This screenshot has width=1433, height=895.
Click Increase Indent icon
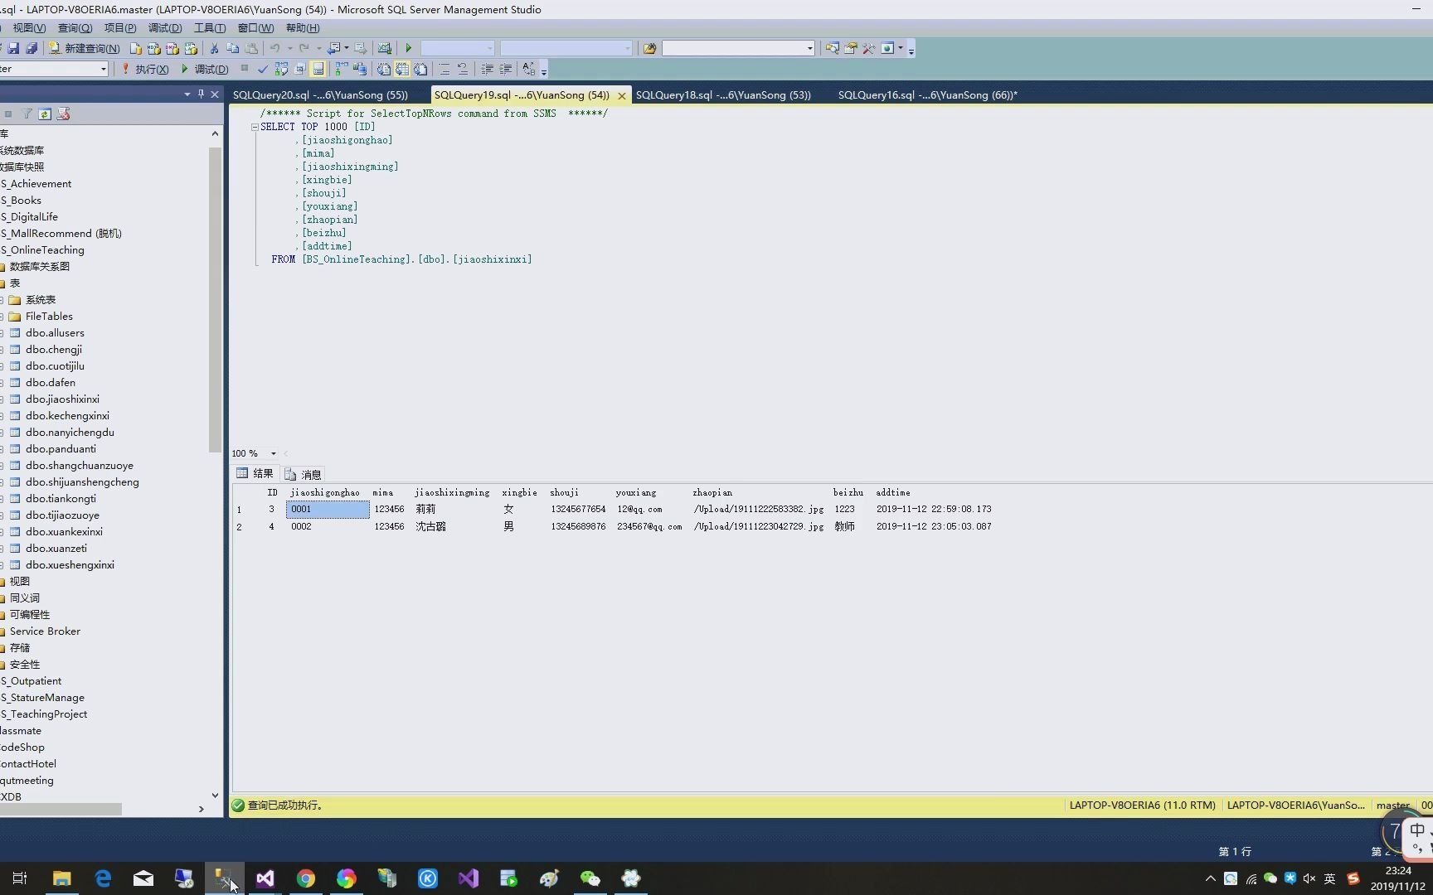click(x=505, y=69)
